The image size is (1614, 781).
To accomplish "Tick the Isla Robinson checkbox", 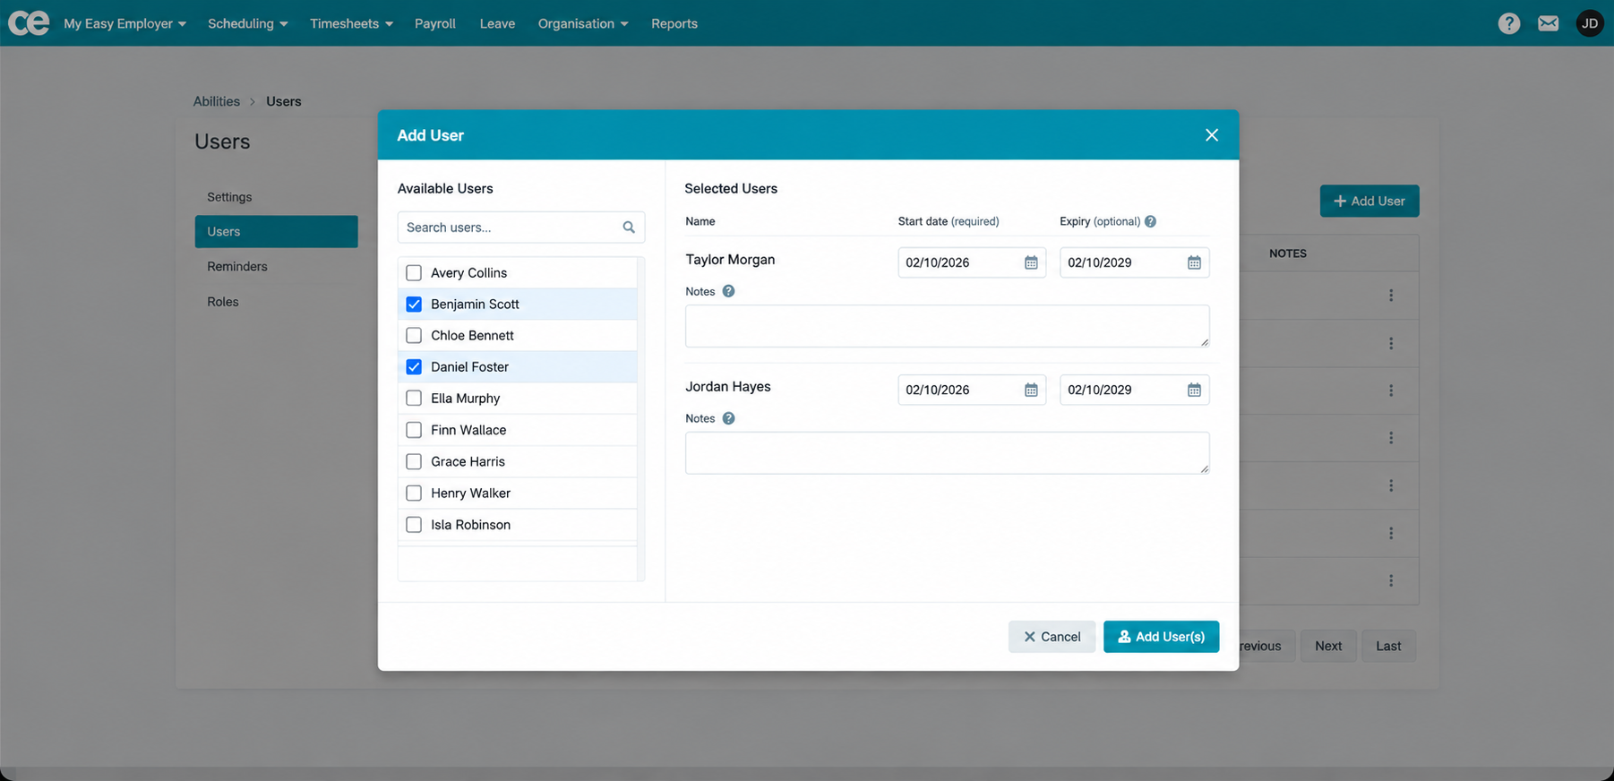I will pos(414,525).
